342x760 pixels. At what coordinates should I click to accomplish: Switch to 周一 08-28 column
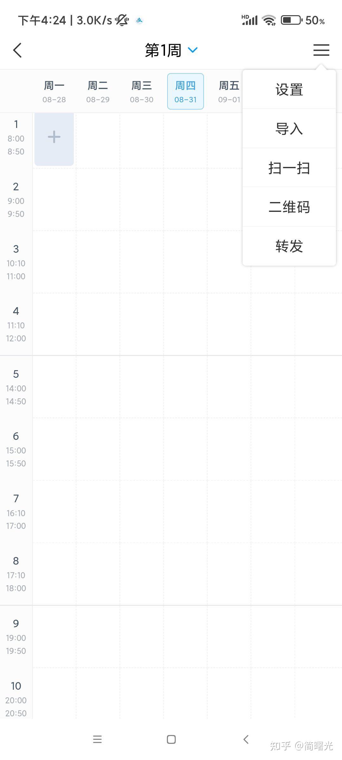(x=54, y=92)
